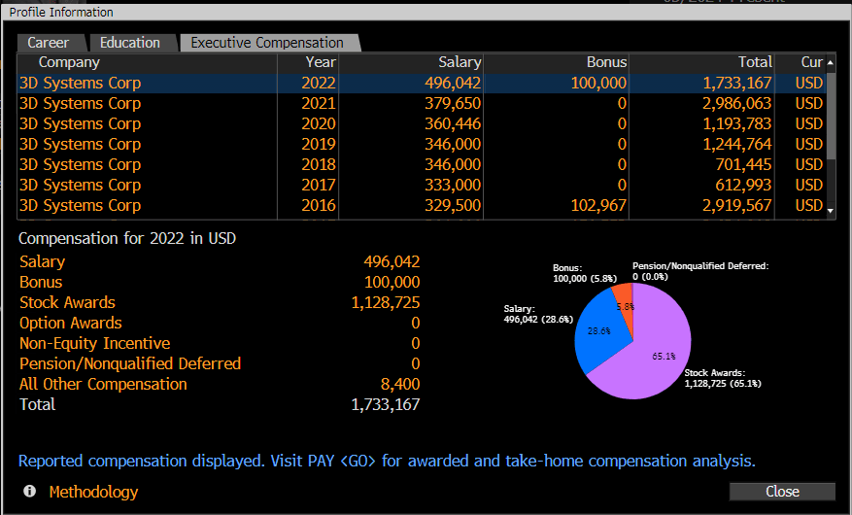Click the Stock Awards pie chart label

(x=723, y=378)
